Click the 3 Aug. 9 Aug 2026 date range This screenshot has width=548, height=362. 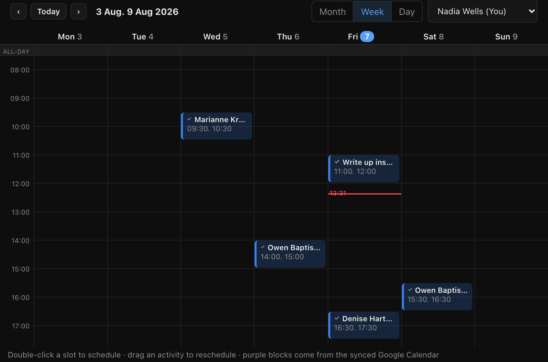[x=137, y=12]
